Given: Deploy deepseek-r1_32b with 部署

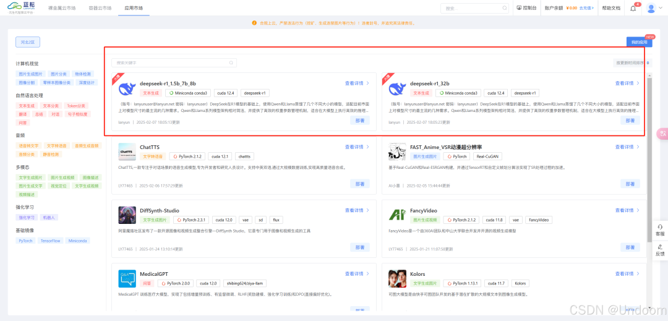Looking at the screenshot, I should (630, 121).
